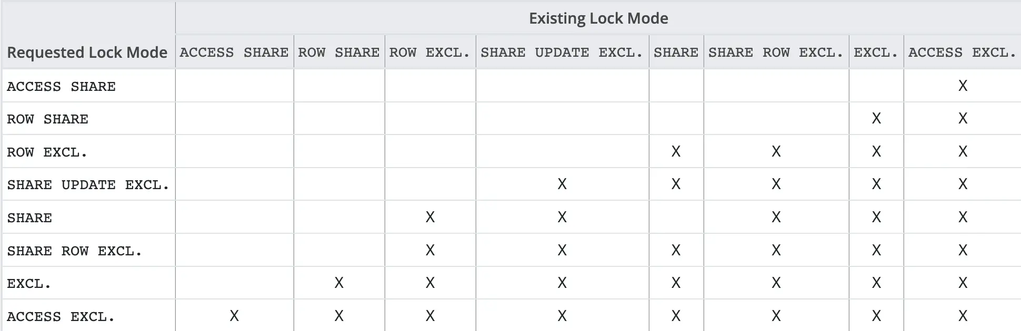1021x331 pixels.
Task: Click the SHARE UPDATE EXCL. column header
Action: click(x=562, y=53)
